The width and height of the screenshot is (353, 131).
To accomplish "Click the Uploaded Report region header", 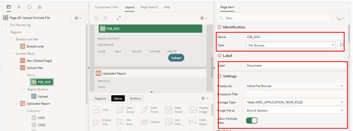I will 150,74.
